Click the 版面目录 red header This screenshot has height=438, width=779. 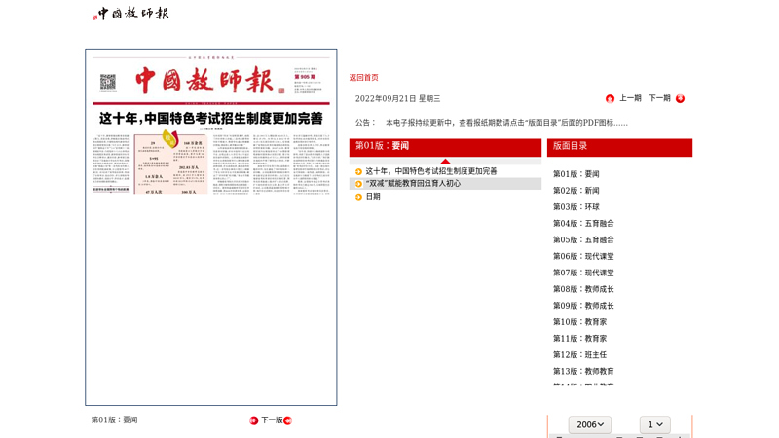click(x=619, y=148)
